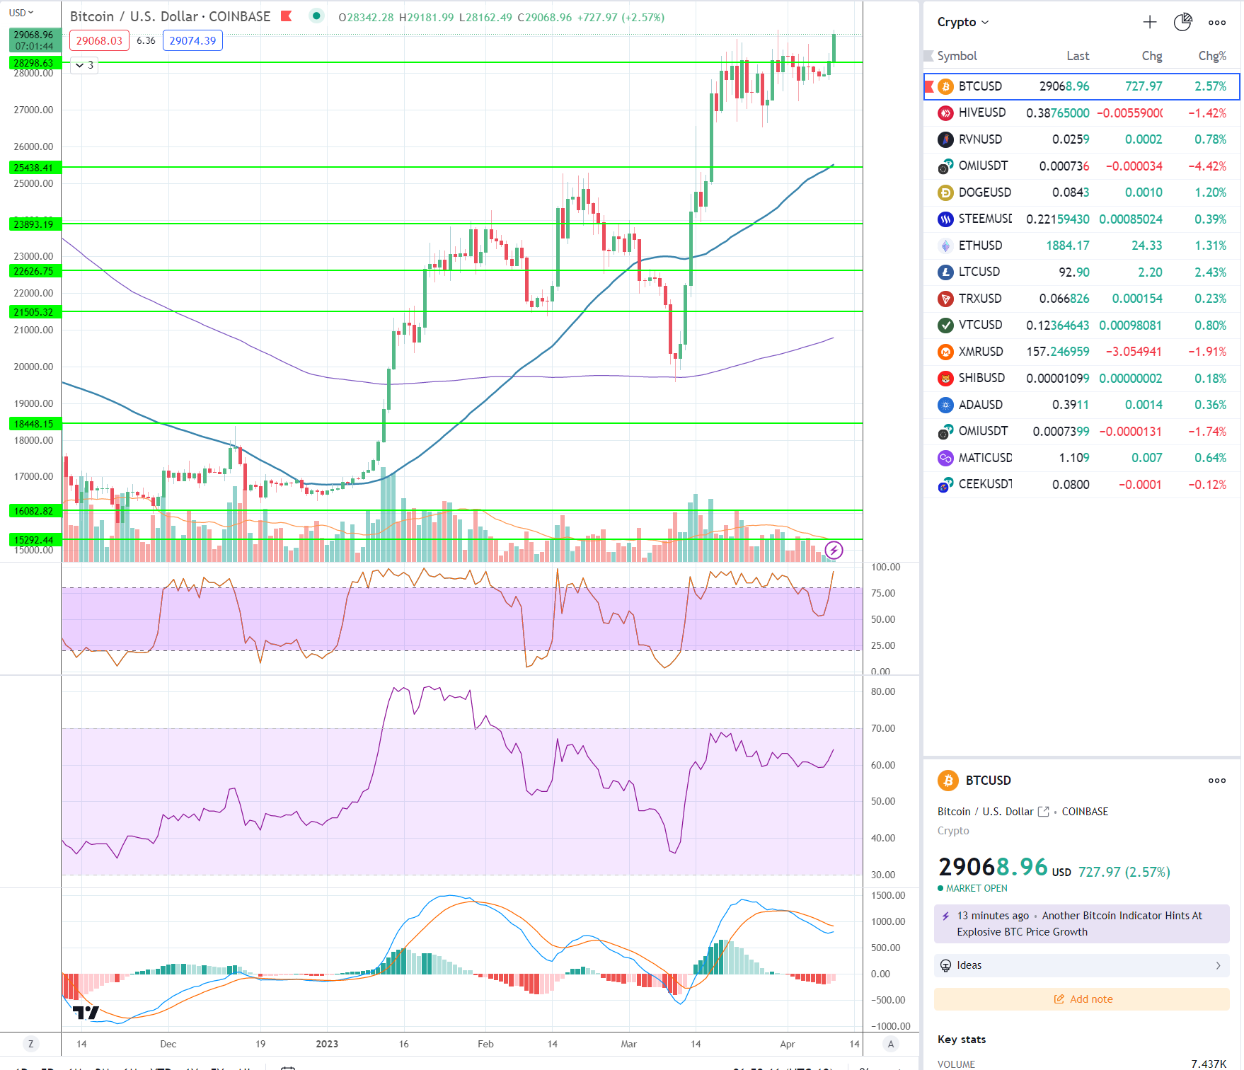Open the BTCUSD details three-dot menu

pos(1217,781)
